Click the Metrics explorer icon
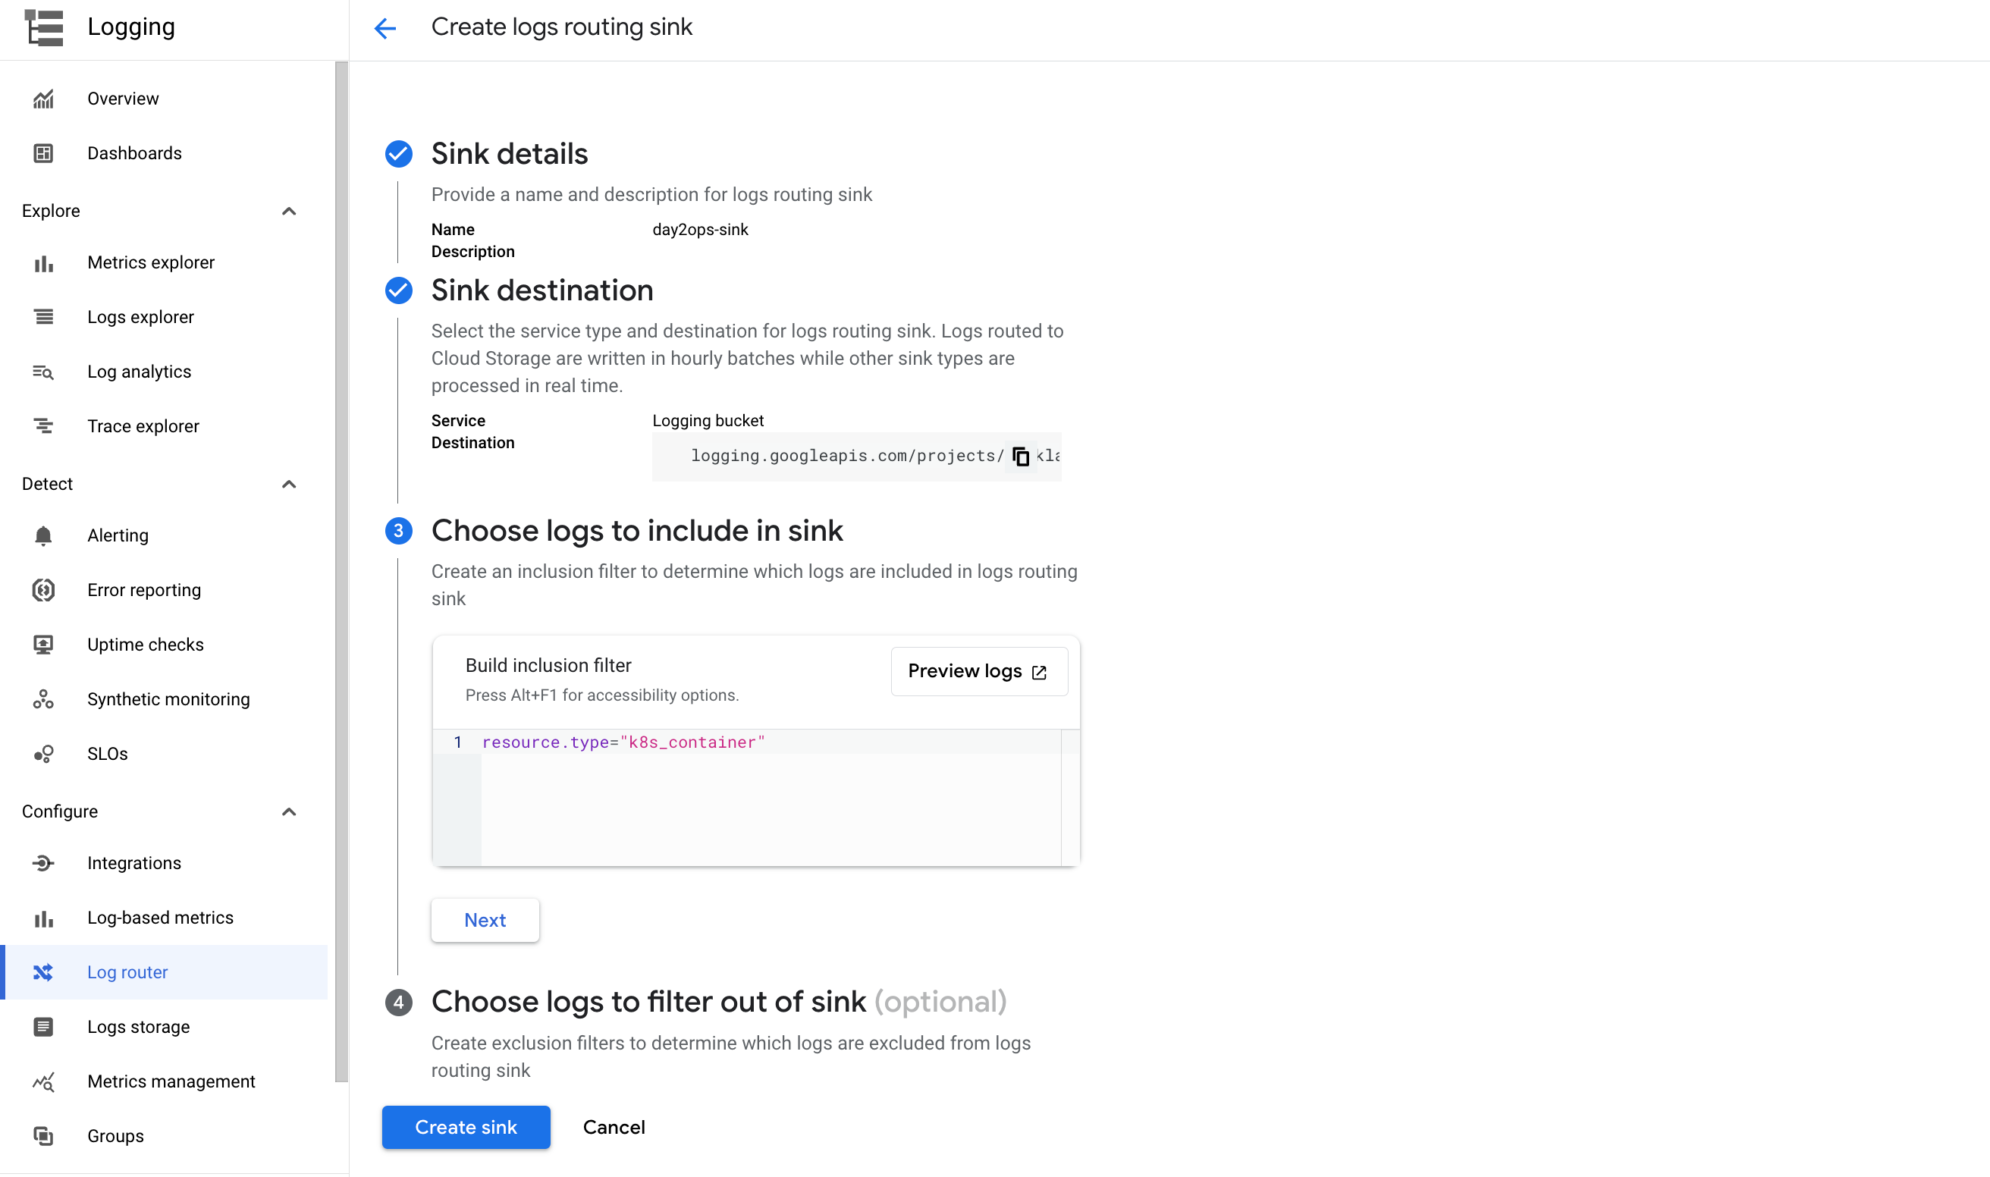1990x1177 pixels. [x=43, y=262]
